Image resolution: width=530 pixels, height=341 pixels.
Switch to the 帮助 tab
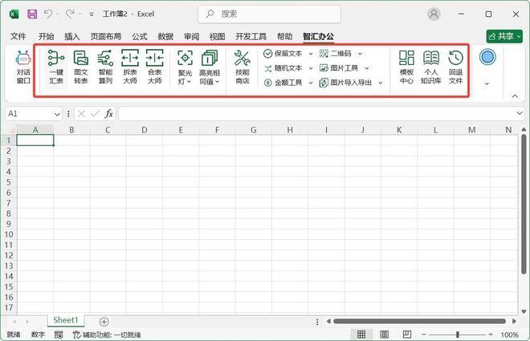click(284, 36)
